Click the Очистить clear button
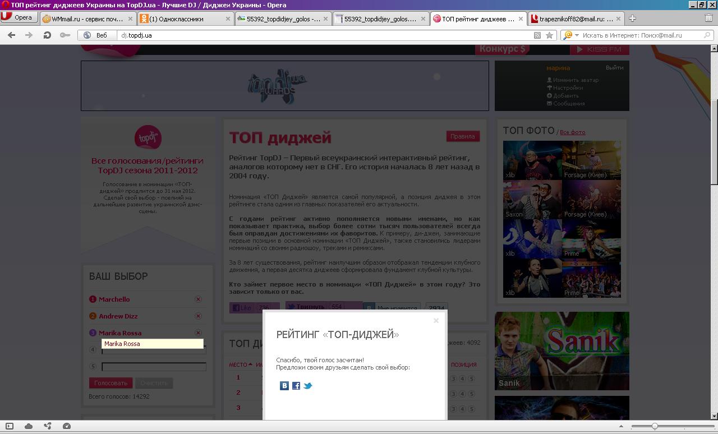Image resolution: width=718 pixels, height=434 pixels. [x=154, y=383]
